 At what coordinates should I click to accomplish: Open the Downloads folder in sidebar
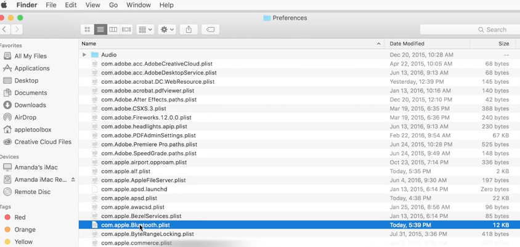(30, 105)
